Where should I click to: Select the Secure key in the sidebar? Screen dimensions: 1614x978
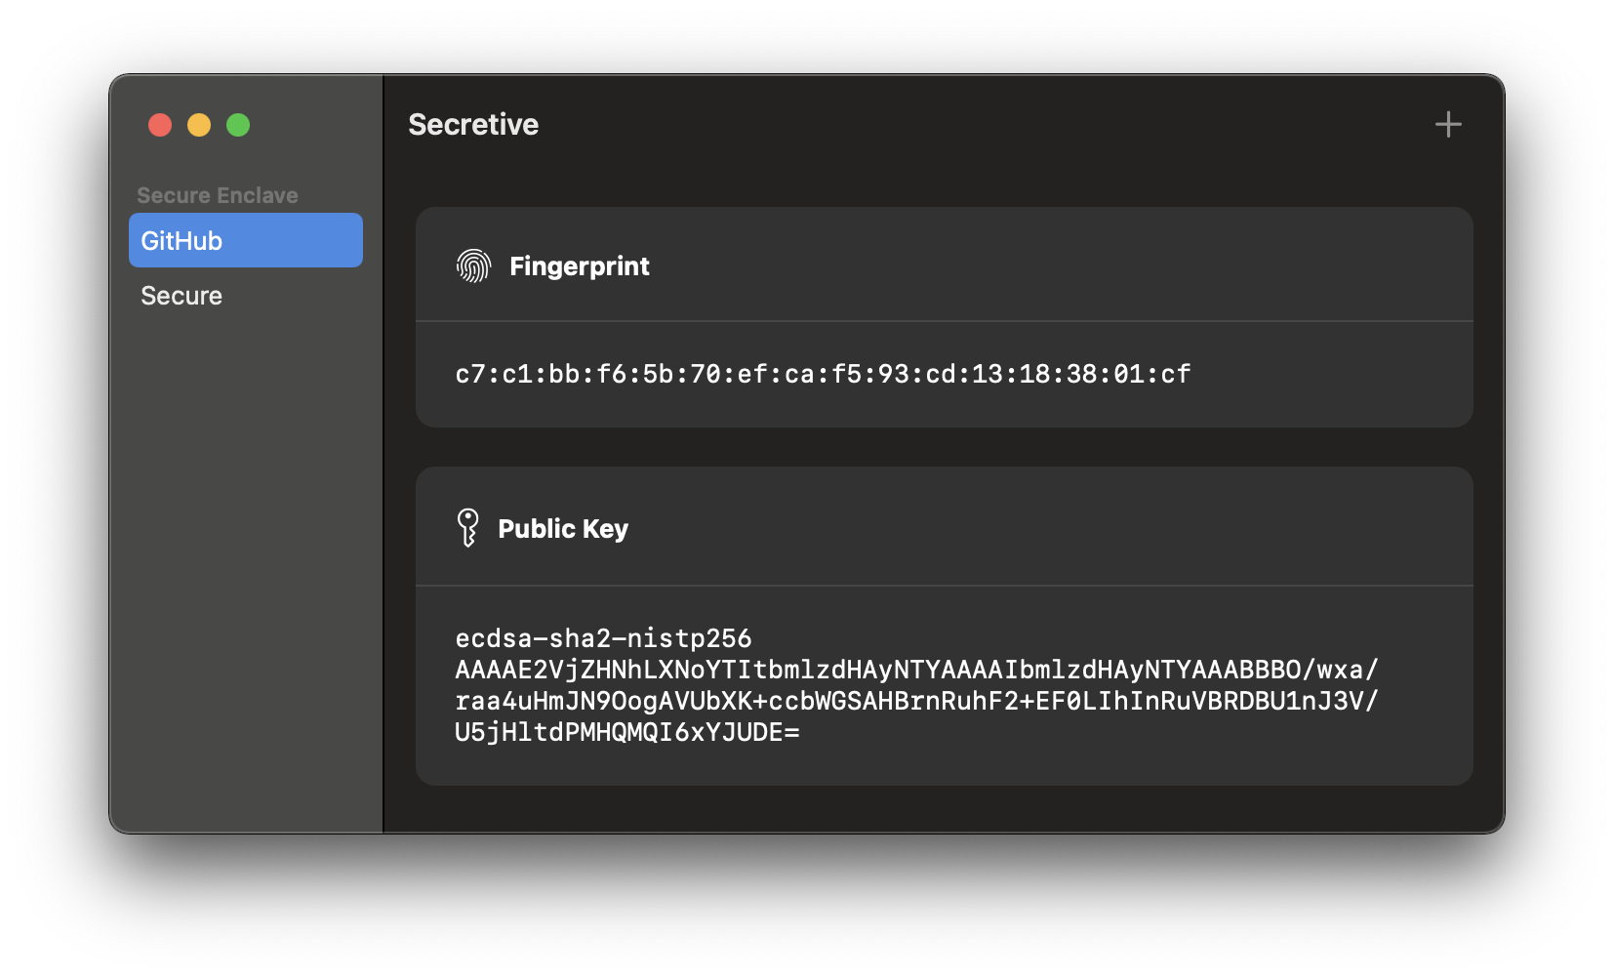[182, 295]
